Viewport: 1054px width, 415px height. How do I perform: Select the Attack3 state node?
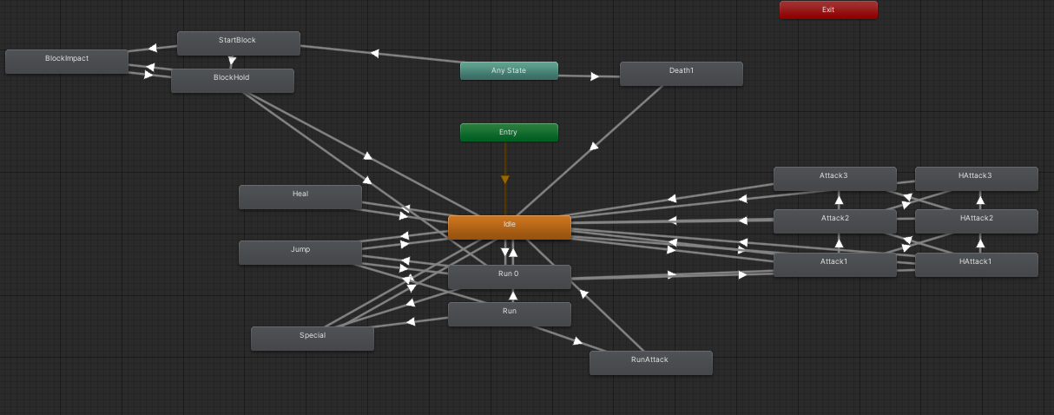834,179
